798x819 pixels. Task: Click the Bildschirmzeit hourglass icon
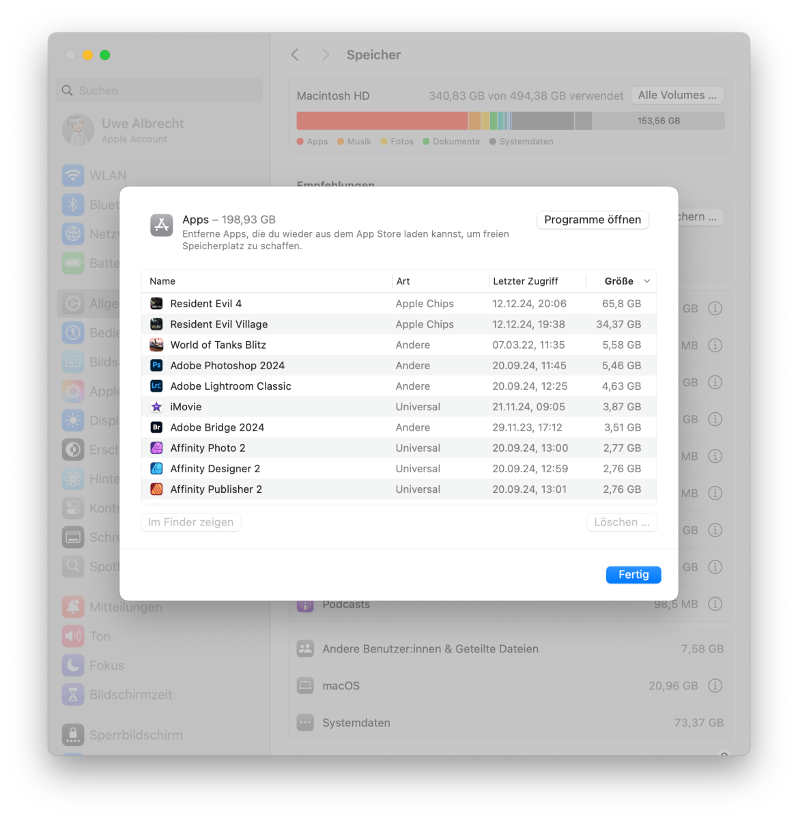pyautogui.click(x=73, y=695)
